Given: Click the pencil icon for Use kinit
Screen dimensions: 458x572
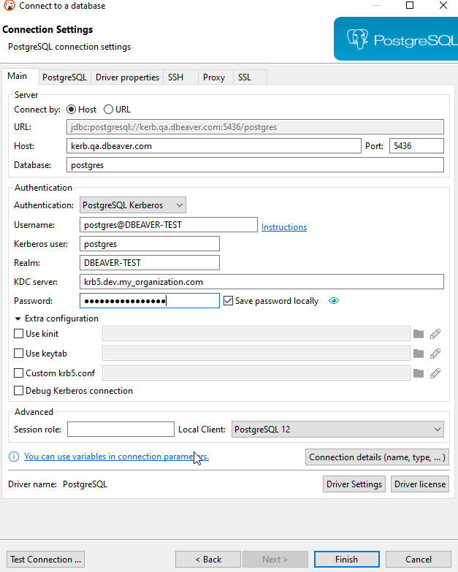Looking at the screenshot, I should 435,334.
